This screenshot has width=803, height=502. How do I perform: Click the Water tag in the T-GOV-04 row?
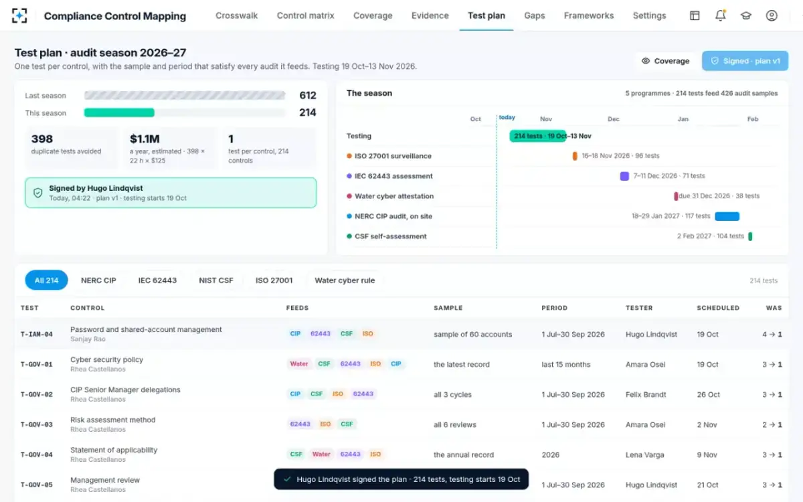[321, 454]
